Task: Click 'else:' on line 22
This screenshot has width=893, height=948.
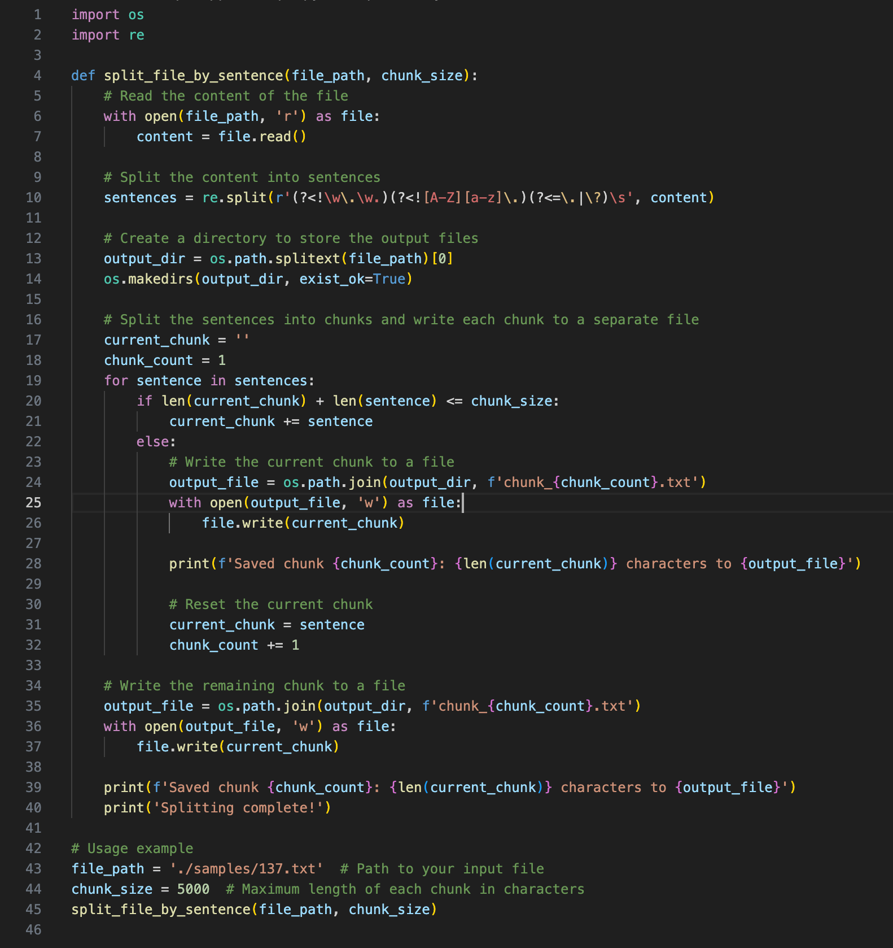Action: pos(156,442)
